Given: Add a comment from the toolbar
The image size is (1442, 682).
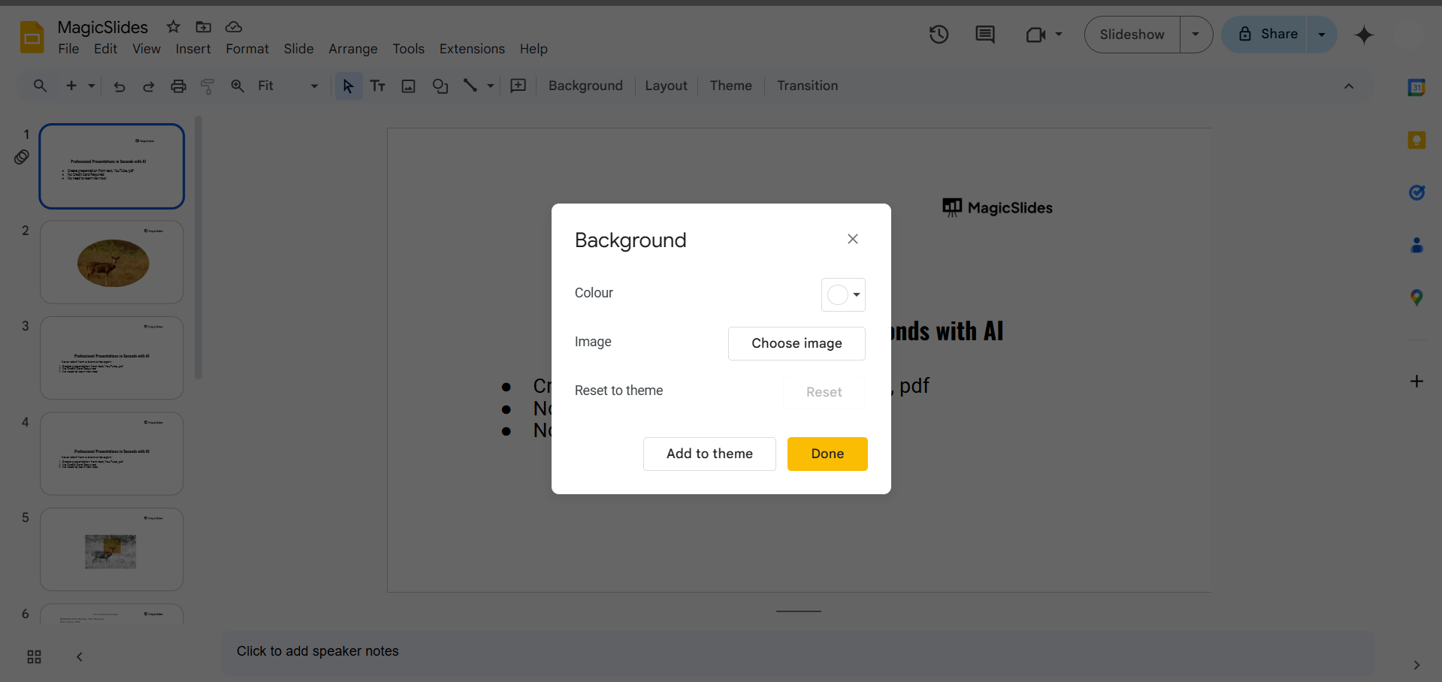Looking at the screenshot, I should (x=518, y=86).
